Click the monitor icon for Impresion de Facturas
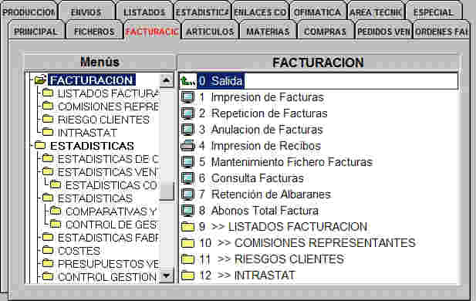The height and width of the screenshot is (301, 476). coord(187,97)
